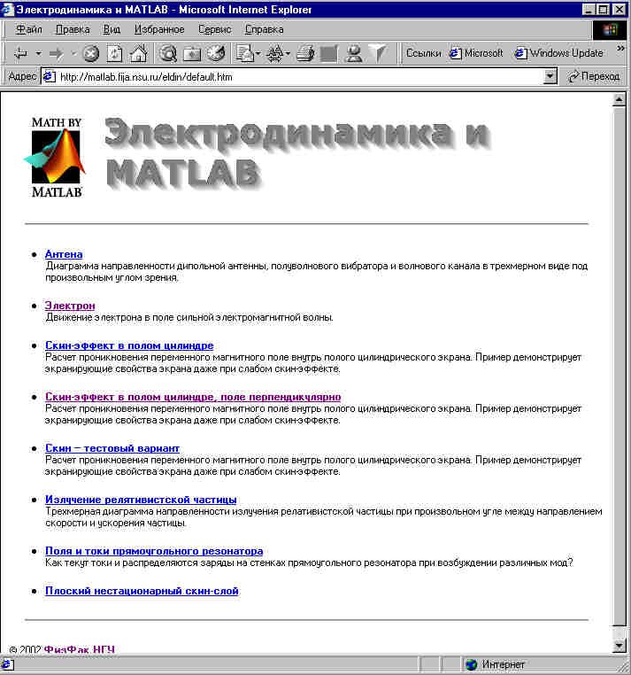
Task: Maximize the Internet Explorer window
Action: [x=603, y=10]
